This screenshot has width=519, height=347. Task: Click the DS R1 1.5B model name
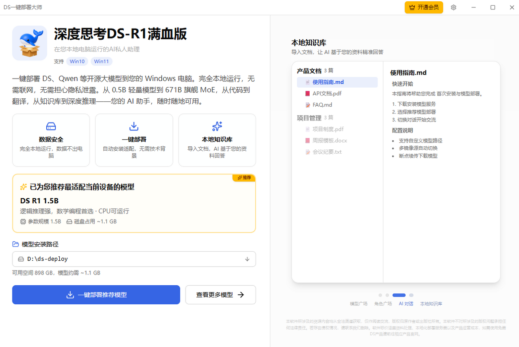point(39,201)
